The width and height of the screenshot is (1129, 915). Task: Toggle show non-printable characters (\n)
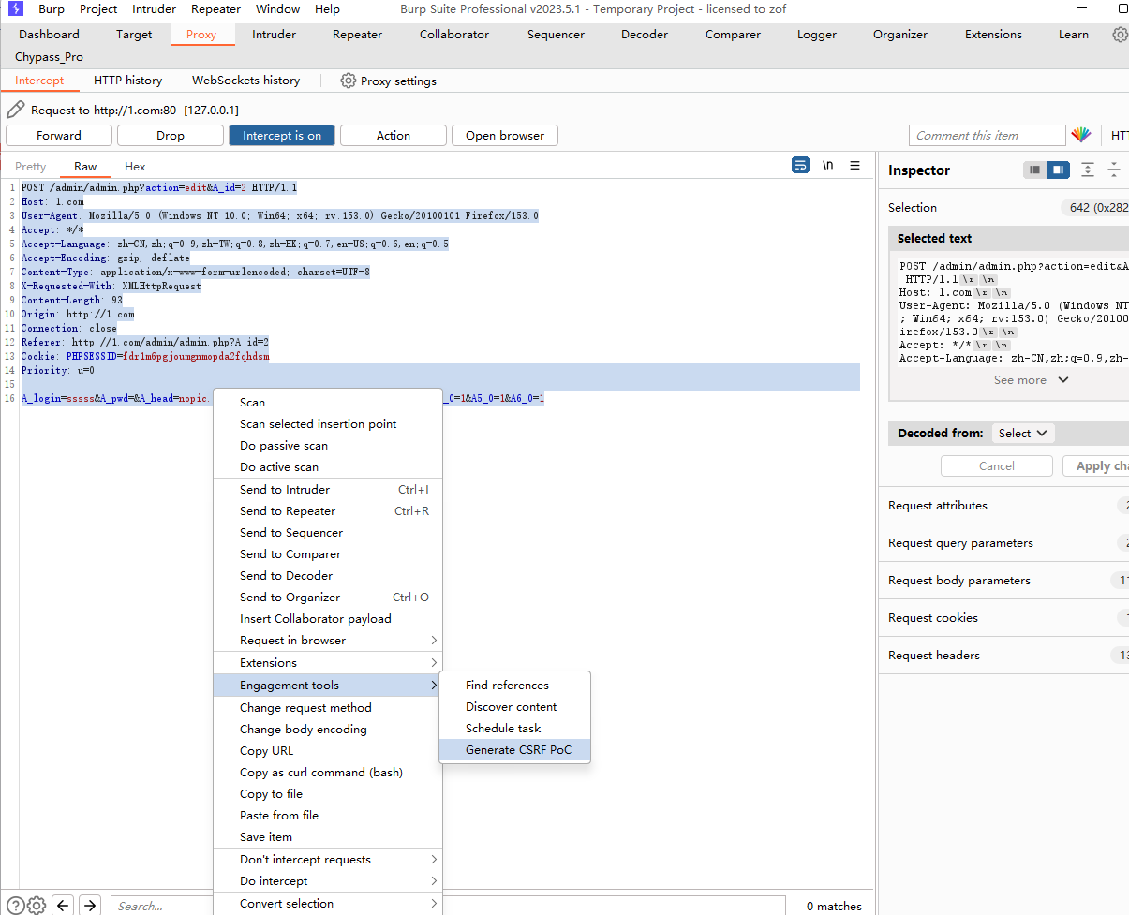(x=827, y=165)
